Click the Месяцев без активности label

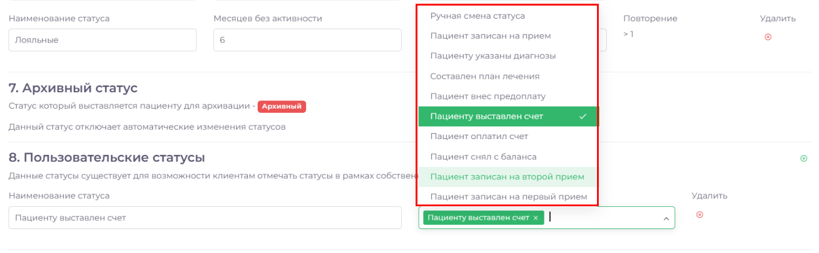pyautogui.click(x=268, y=18)
